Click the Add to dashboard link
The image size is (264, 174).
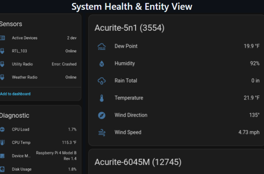click(15, 94)
